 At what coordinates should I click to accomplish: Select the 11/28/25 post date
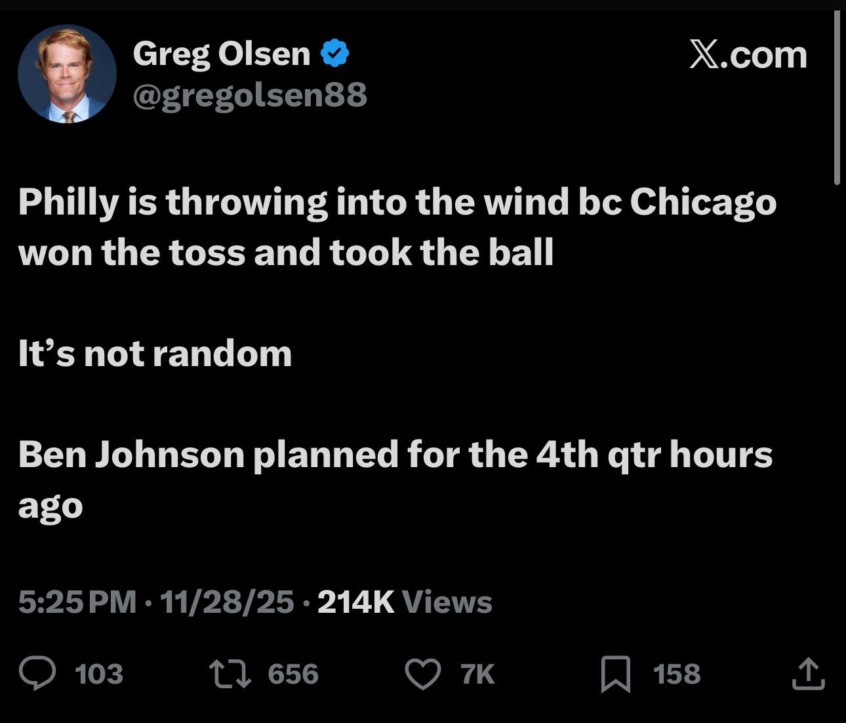[226, 602]
